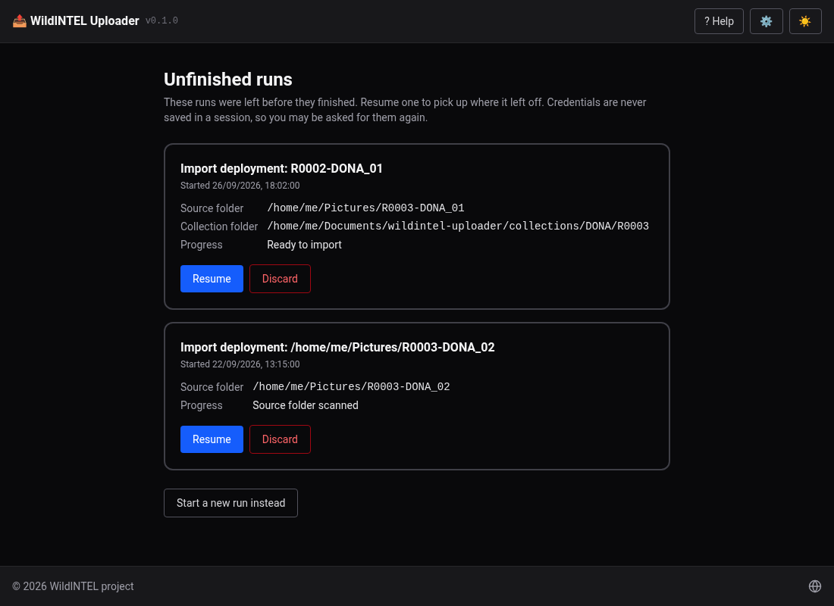The width and height of the screenshot is (834, 606).
Task: Resume the R0003-DONA_02 import run
Action: click(x=212, y=439)
